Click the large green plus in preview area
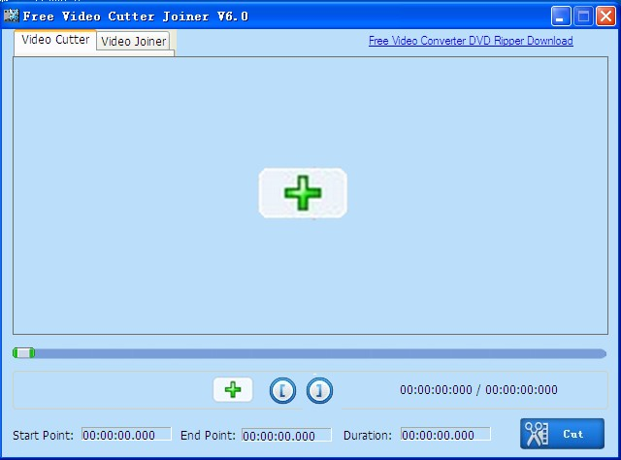Image resolution: width=621 pixels, height=460 pixels. coord(303,193)
